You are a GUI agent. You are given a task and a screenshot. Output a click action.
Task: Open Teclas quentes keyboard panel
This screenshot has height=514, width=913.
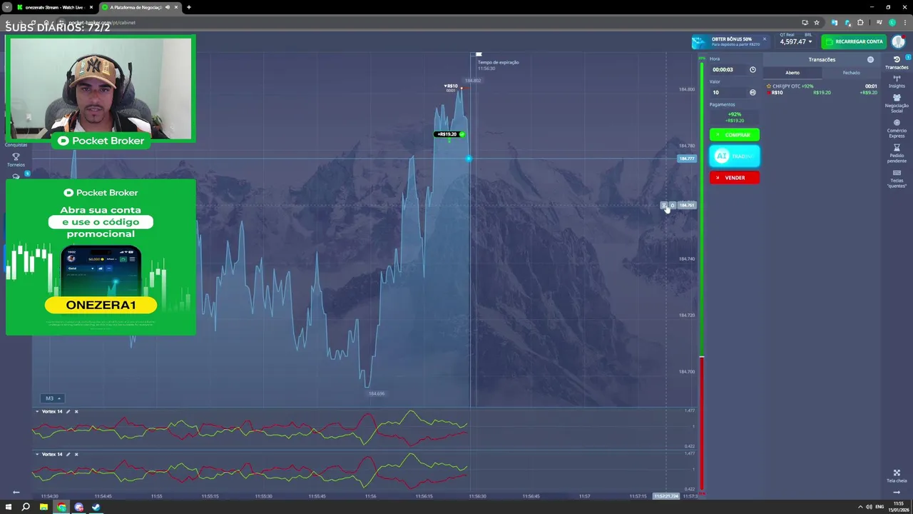897,178
